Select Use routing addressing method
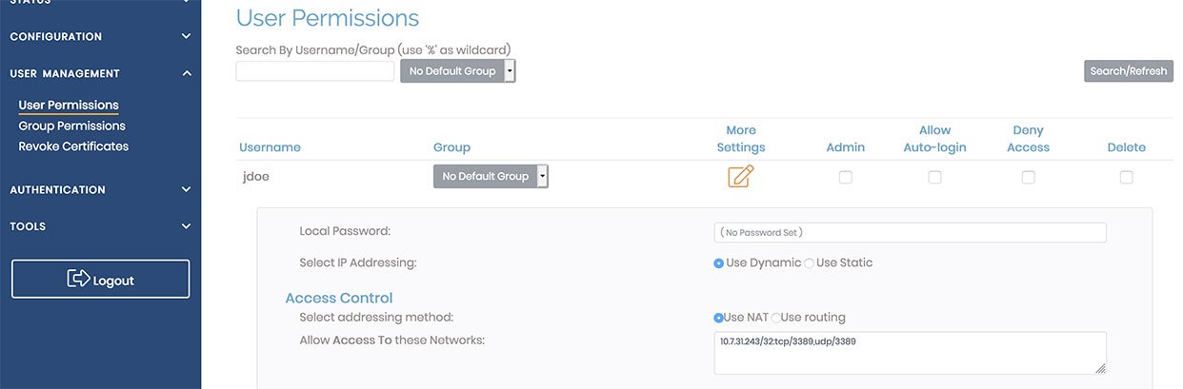Viewport: 1183px width, 389px height. coord(776,318)
